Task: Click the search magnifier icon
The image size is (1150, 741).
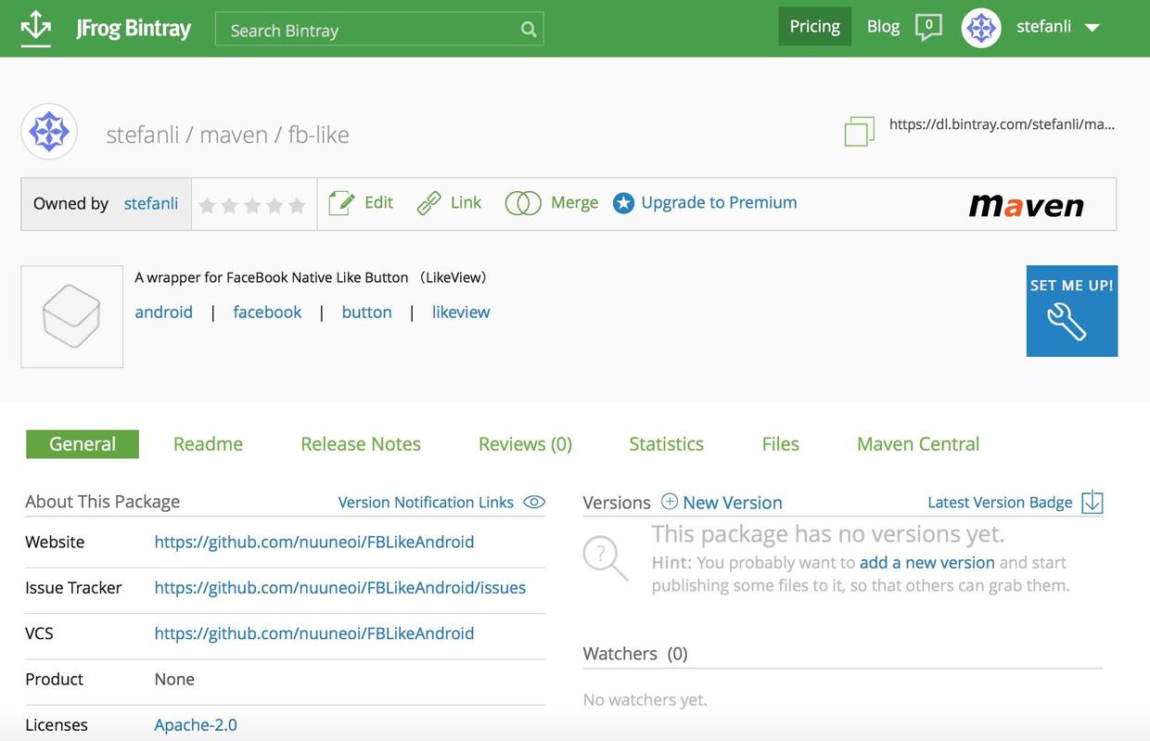Action: click(x=529, y=30)
